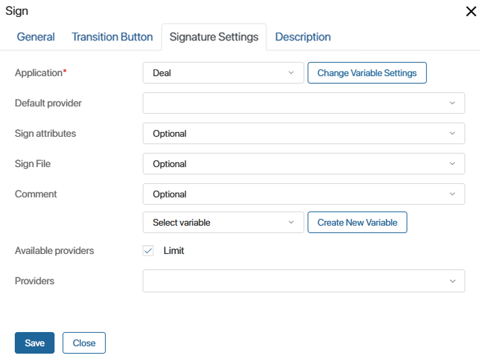Screen dimensions: 480x357
Task: Open the Select variable dropdown
Action: tap(223, 222)
